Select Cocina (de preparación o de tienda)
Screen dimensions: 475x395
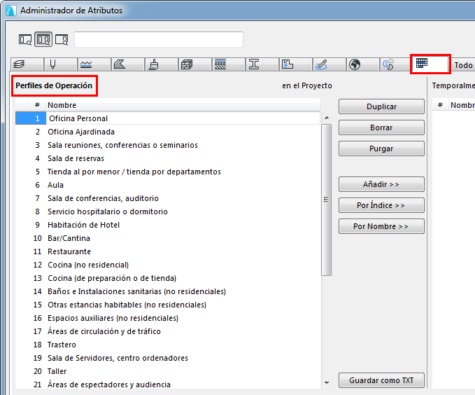point(168,278)
